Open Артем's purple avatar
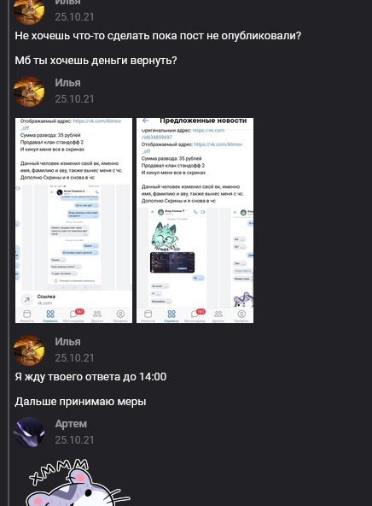Screen dimensions: 372x506 29,432
